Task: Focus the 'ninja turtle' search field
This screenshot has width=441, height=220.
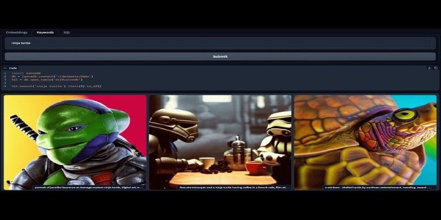Action: [220, 43]
